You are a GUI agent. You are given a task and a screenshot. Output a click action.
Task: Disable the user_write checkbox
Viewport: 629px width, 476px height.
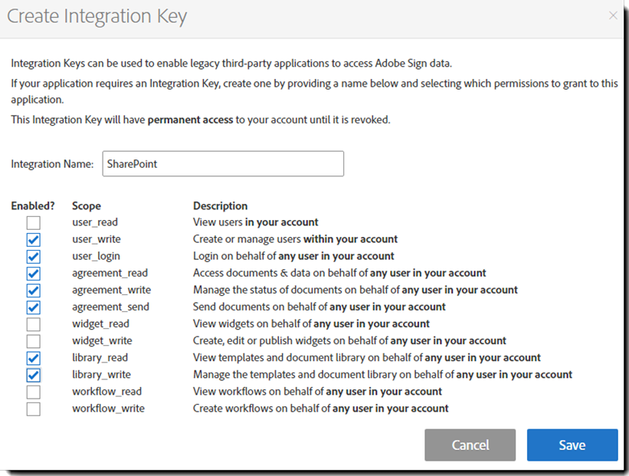click(32, 238)
